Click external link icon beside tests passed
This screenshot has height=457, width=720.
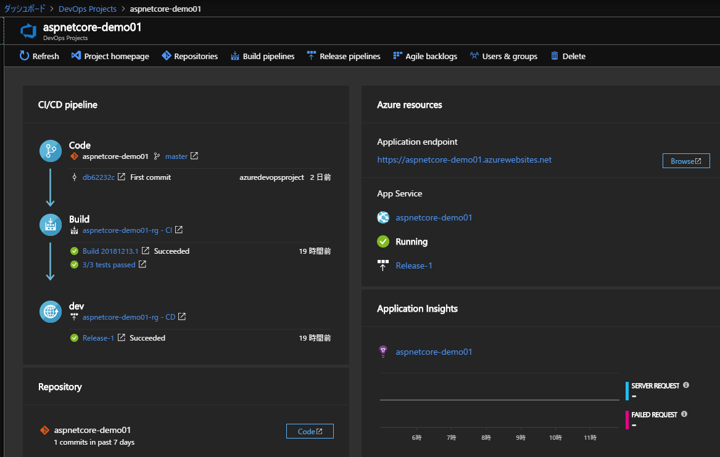(x=143, y=264)
